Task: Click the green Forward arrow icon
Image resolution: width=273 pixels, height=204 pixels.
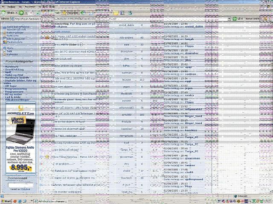Action: pyautogui.click(x=21, y=13)
